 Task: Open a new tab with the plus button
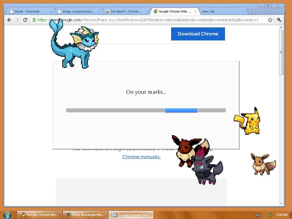[252, 11]
